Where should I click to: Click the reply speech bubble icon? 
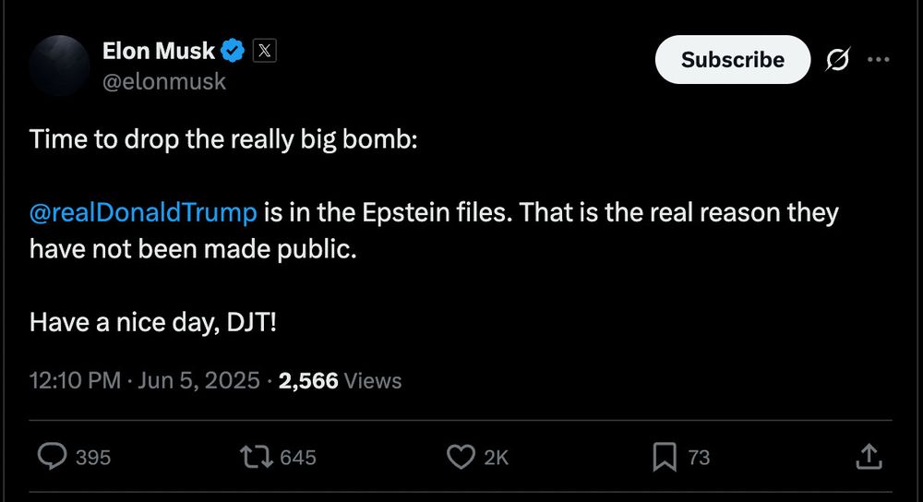tap(51, 457)
